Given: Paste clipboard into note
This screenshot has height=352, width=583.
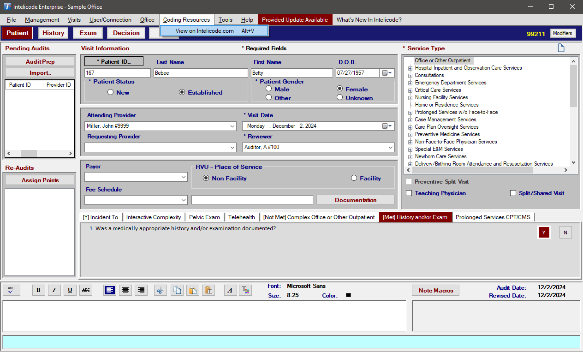Looking at the screenshot, I should (x=192, y=290).
